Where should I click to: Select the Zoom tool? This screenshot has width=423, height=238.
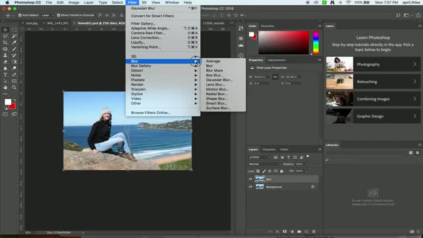coord(14,87)
